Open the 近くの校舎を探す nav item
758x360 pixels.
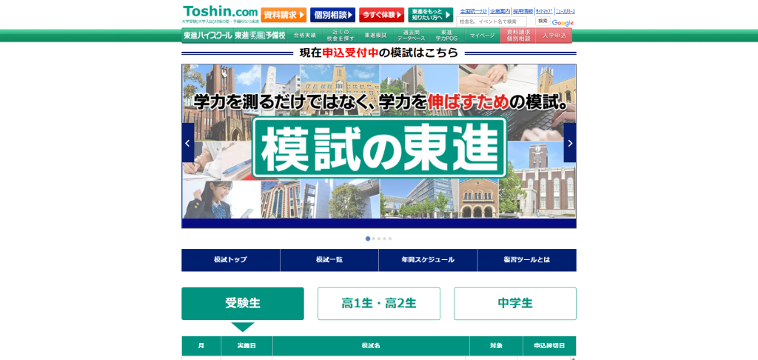pos(341,36)
